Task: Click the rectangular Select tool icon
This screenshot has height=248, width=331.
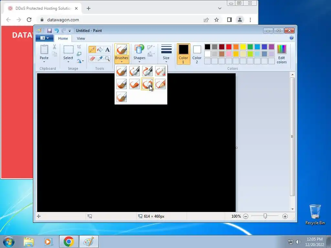Action: (x=69, y=49)
